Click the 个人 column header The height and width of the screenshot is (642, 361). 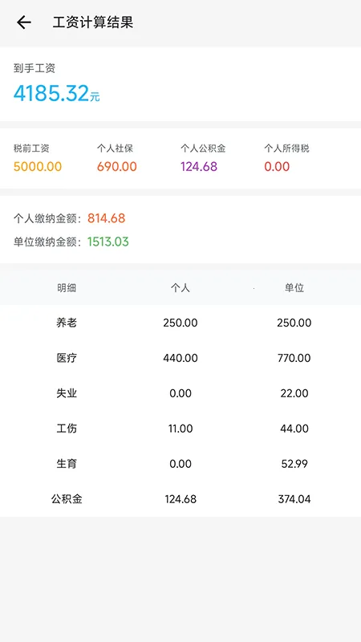point(180,288)
